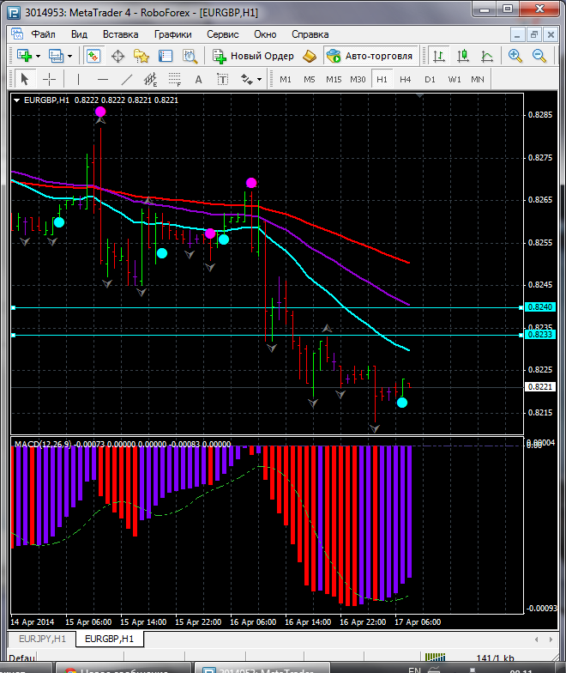This screenshot has width=566, height=673.
Task: Toggle the Авто-торговля button
Action: pos(370,57)
